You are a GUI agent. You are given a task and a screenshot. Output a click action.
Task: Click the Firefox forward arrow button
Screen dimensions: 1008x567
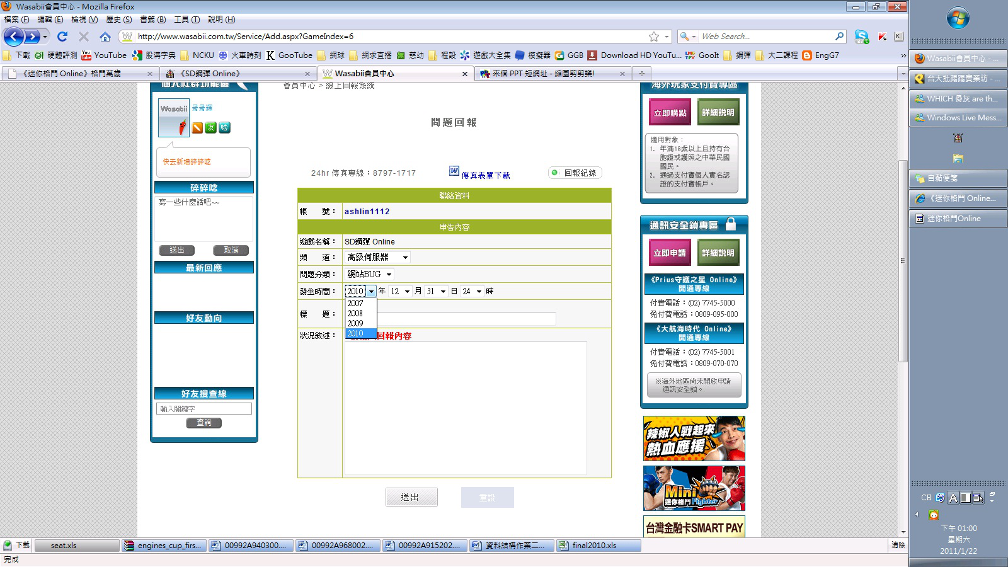(x=32, y=37)
